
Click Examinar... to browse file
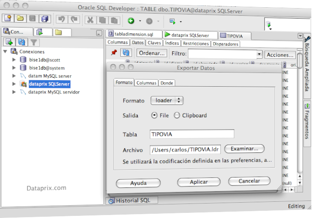[244, 148]
